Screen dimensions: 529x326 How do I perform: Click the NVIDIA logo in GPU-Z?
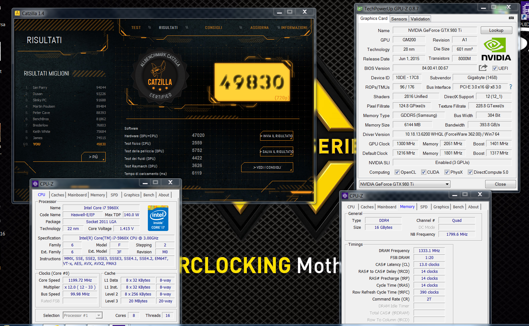tap(496, 49)
